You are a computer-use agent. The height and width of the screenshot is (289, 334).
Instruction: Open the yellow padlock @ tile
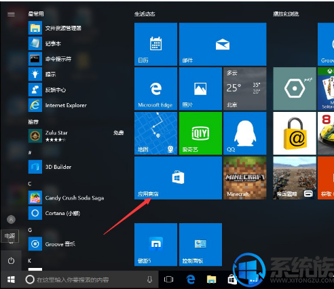[x=295, y=134]
